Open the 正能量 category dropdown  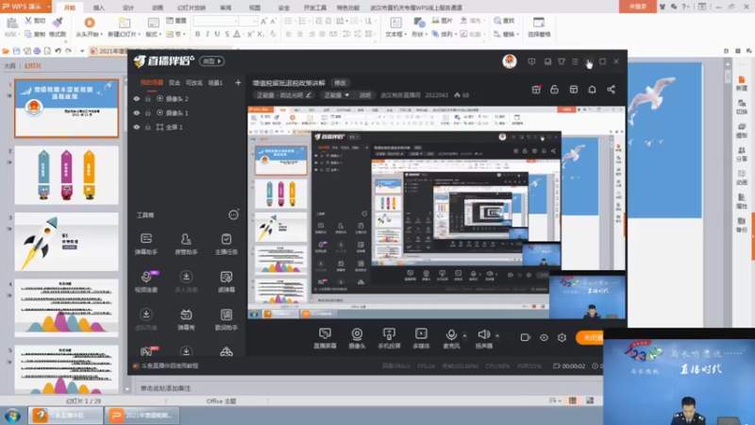click(x=337, y=95)
